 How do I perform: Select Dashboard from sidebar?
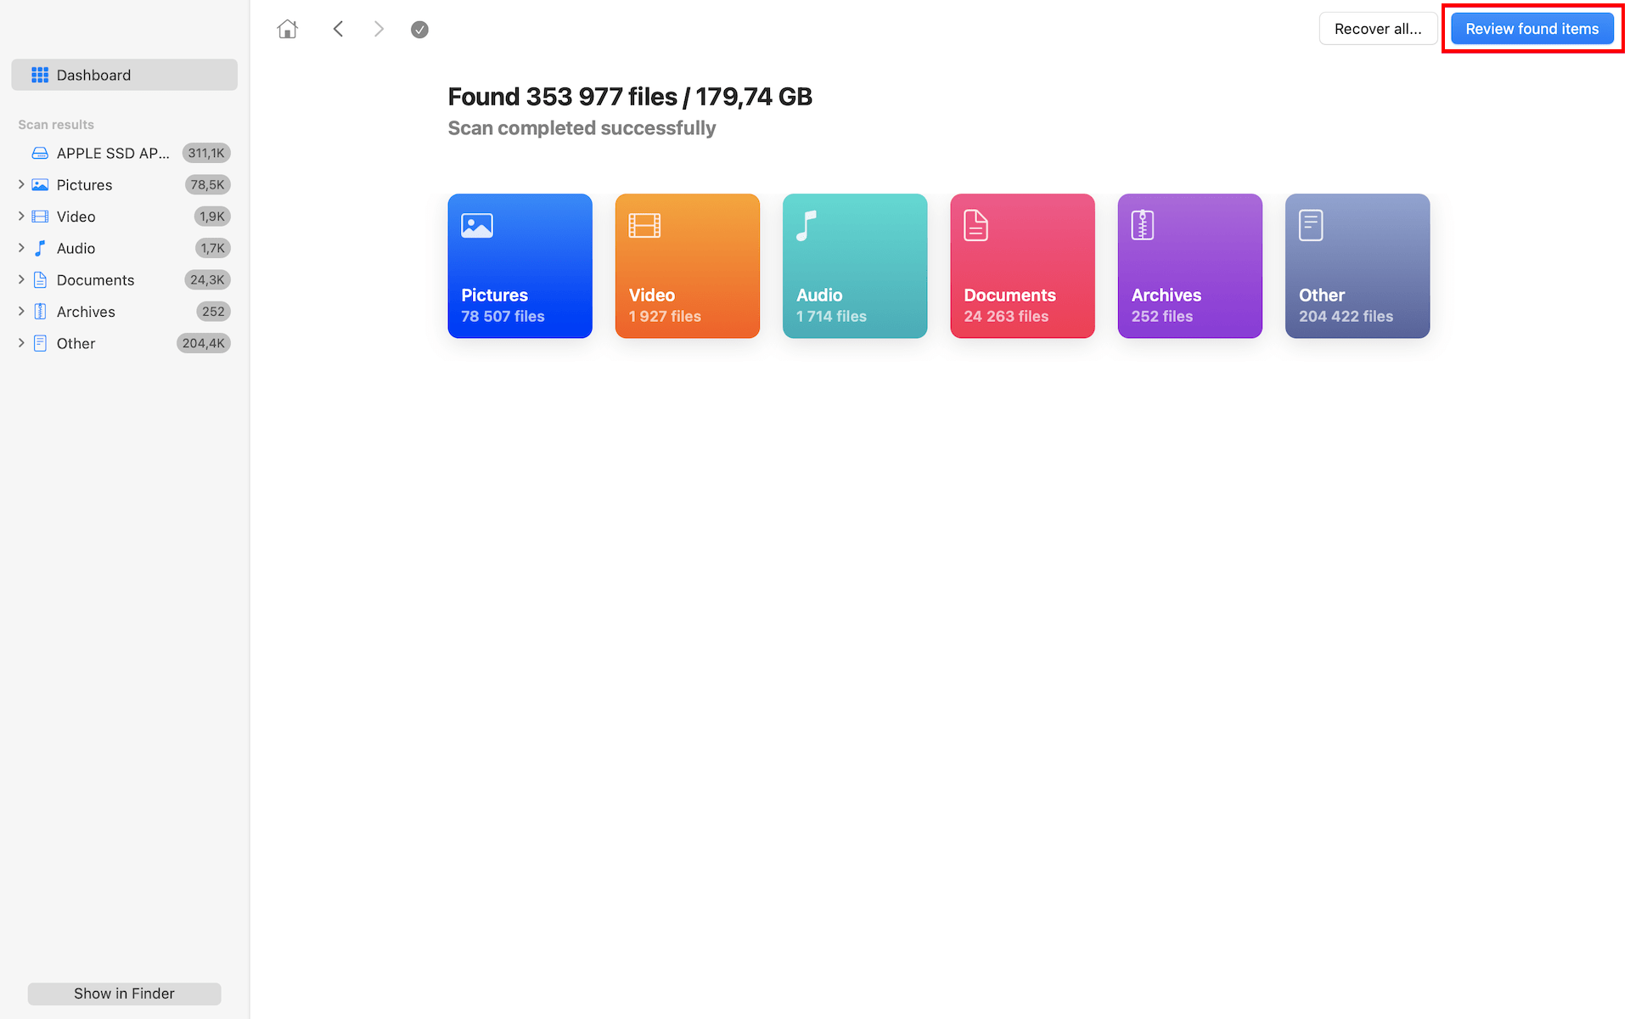tap(125, 74)
